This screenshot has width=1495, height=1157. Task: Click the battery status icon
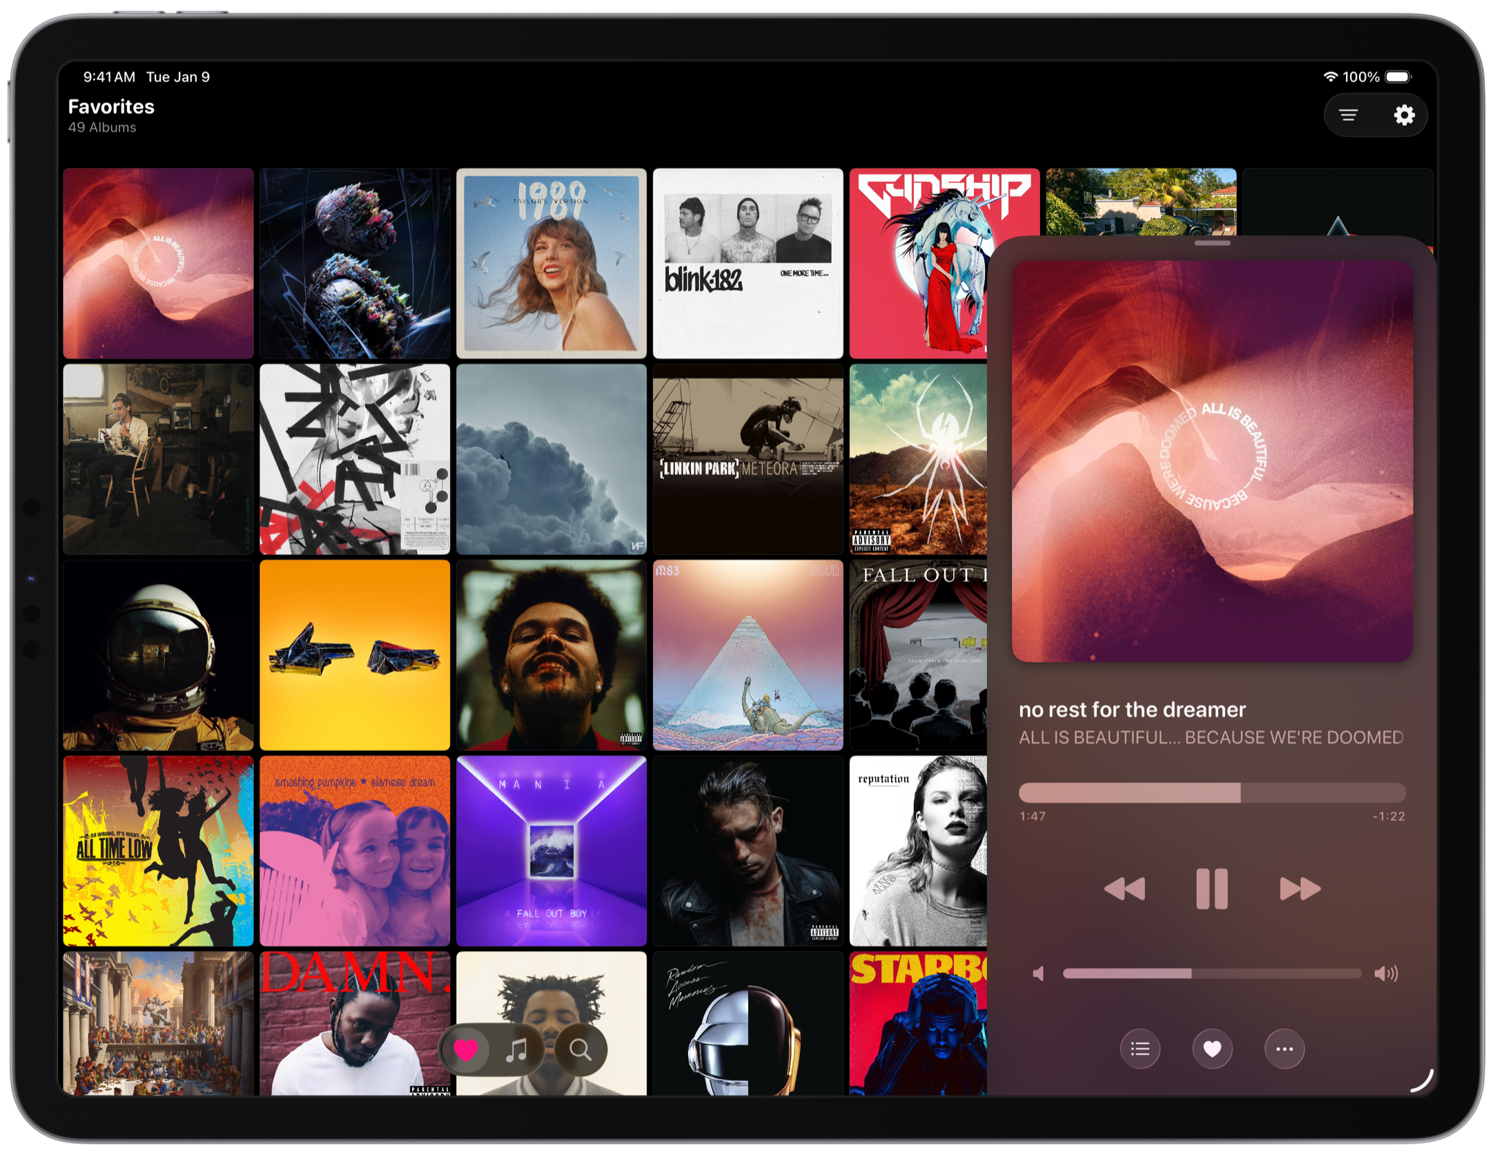(1398, 77)
